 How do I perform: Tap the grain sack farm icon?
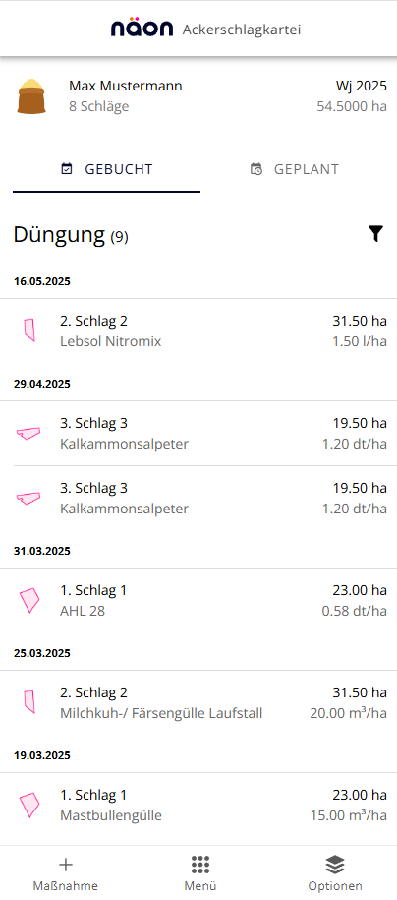coord(31,95)
